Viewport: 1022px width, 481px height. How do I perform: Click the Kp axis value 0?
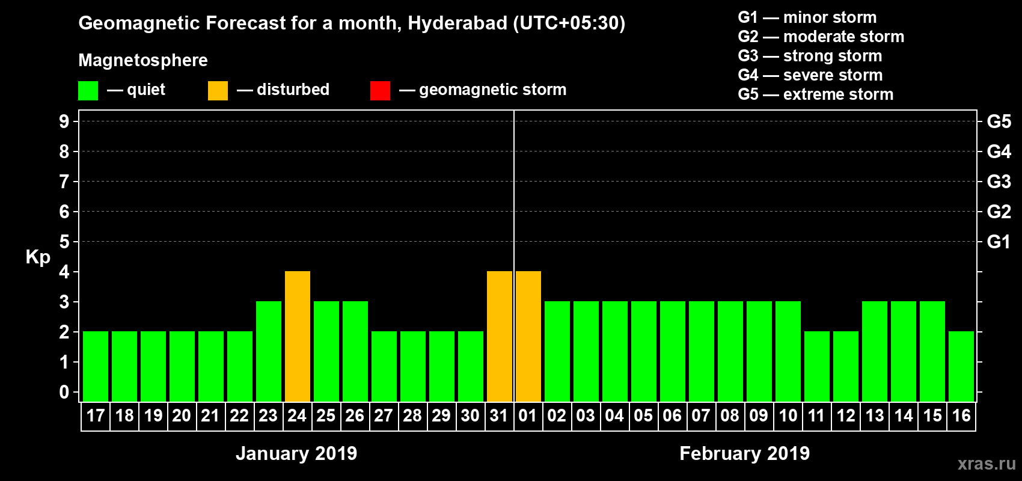[x=64, y=392]
